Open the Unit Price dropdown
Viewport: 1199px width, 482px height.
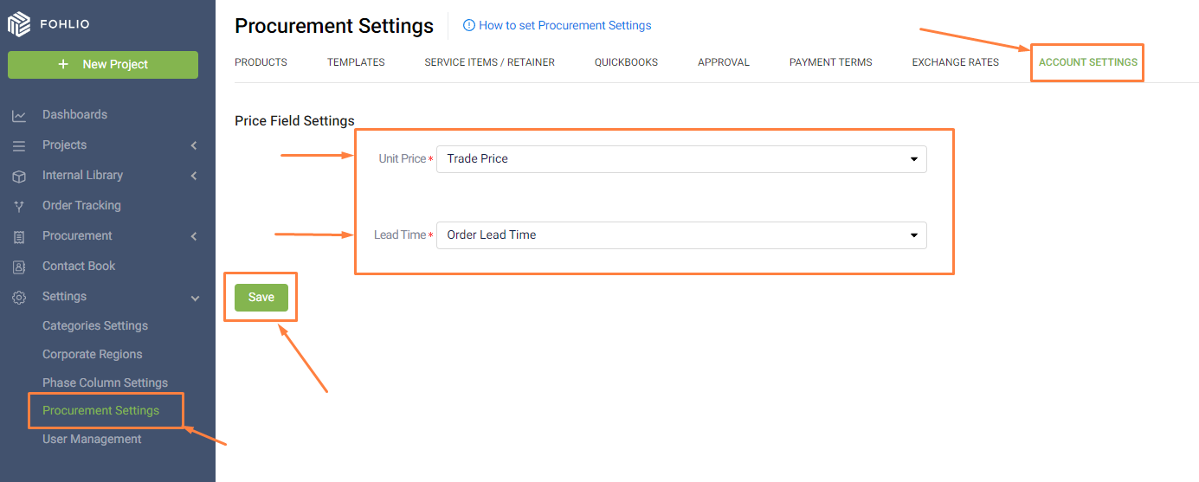tap(681, 159)
